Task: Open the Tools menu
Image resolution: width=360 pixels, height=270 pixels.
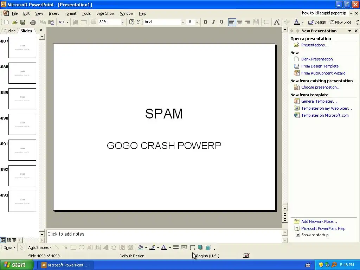Action: [86, 13]
